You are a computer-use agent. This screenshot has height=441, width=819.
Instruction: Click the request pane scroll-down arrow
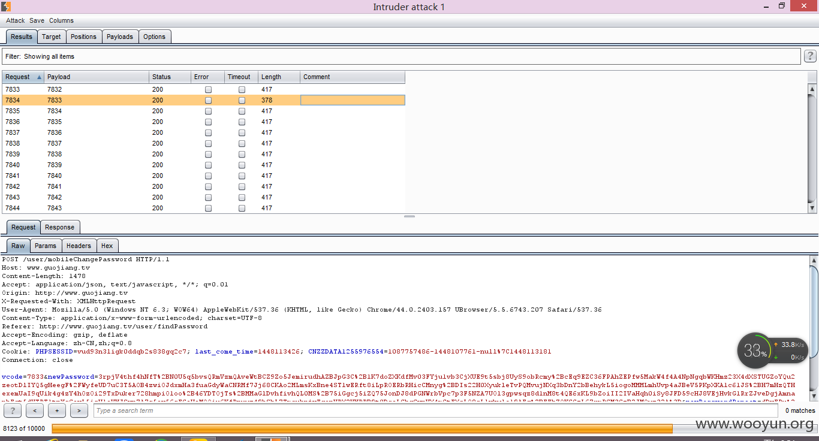tap(814, 395)
